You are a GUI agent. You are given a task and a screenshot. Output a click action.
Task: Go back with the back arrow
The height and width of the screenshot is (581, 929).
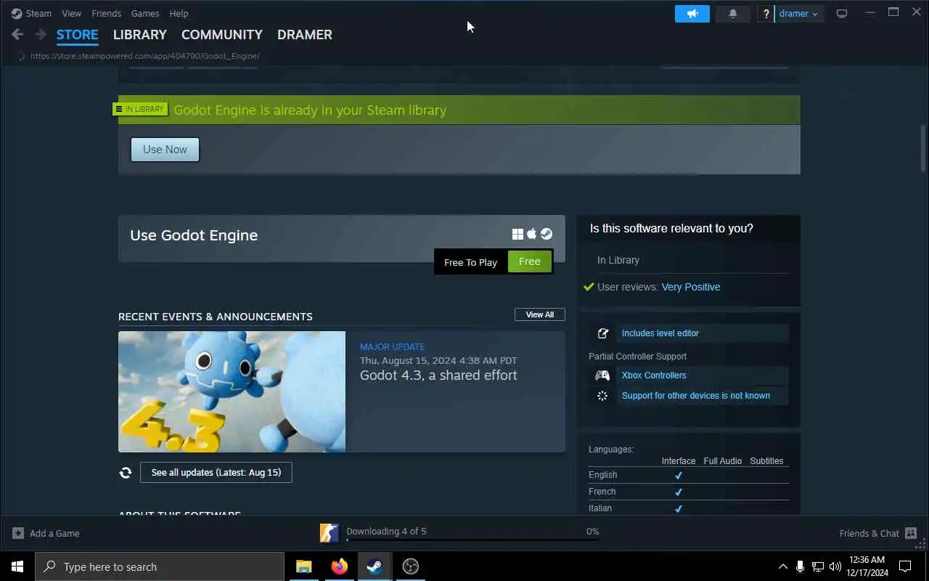point(17,34)
